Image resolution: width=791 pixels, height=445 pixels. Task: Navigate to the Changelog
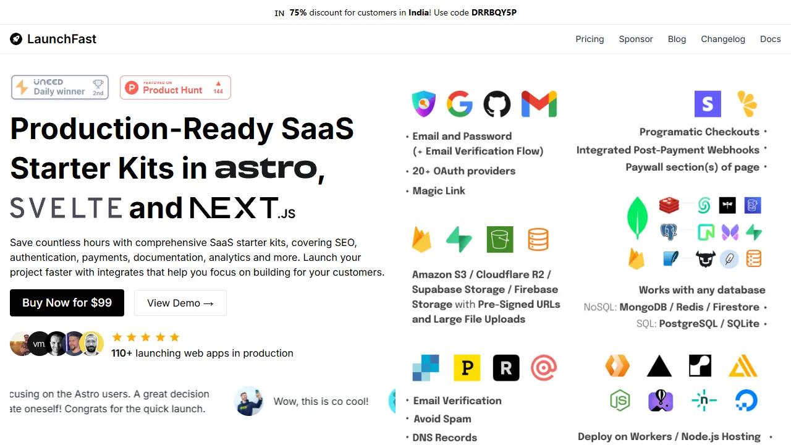click(x=723, y=39)
